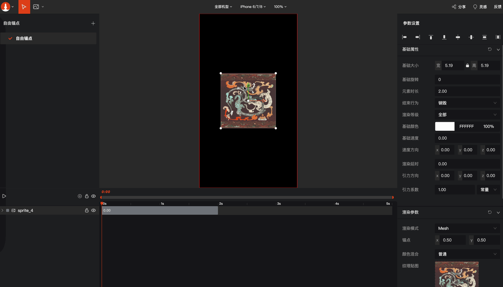
Task: Open the 渲染模式 Mesh dropdown
Action: coord(467,228)
